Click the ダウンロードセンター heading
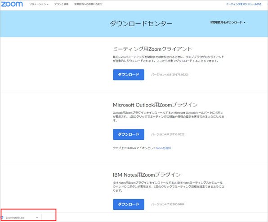The width and height of the screenshot is (268, 222). pyautogui.click(x=141, y=23)
